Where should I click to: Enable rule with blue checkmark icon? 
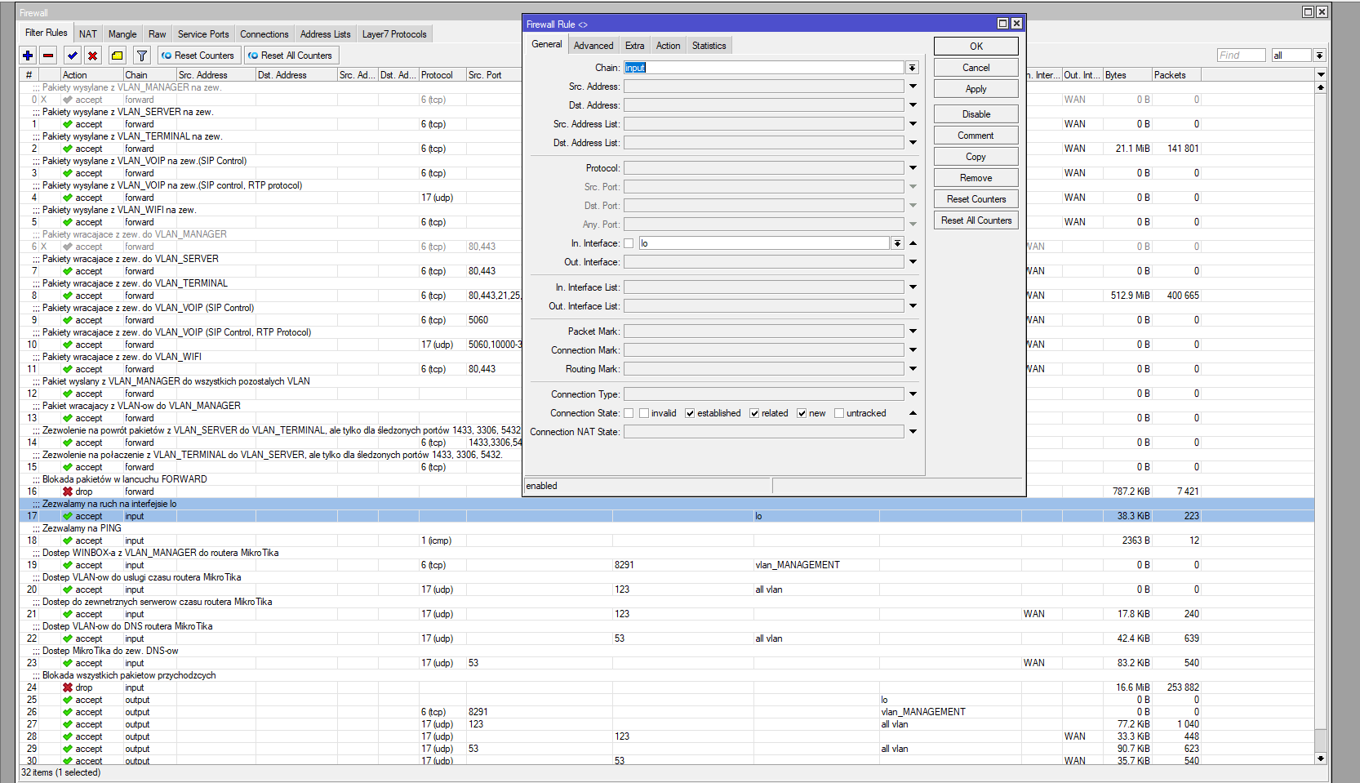coord(73,56)
